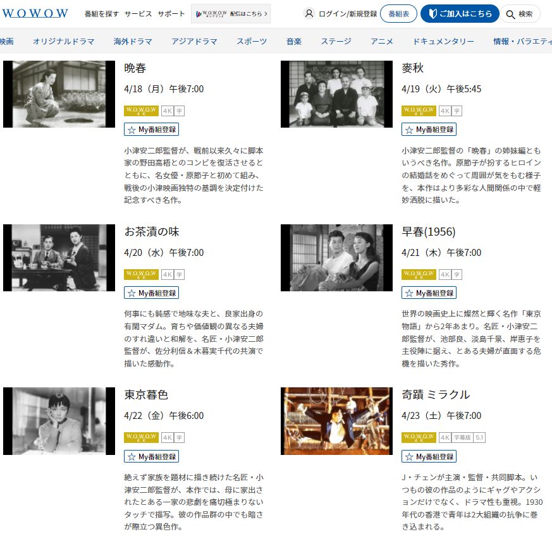Select the ドキュメンタリー genre tab
The image size is (552, 539).
(444, 41)
